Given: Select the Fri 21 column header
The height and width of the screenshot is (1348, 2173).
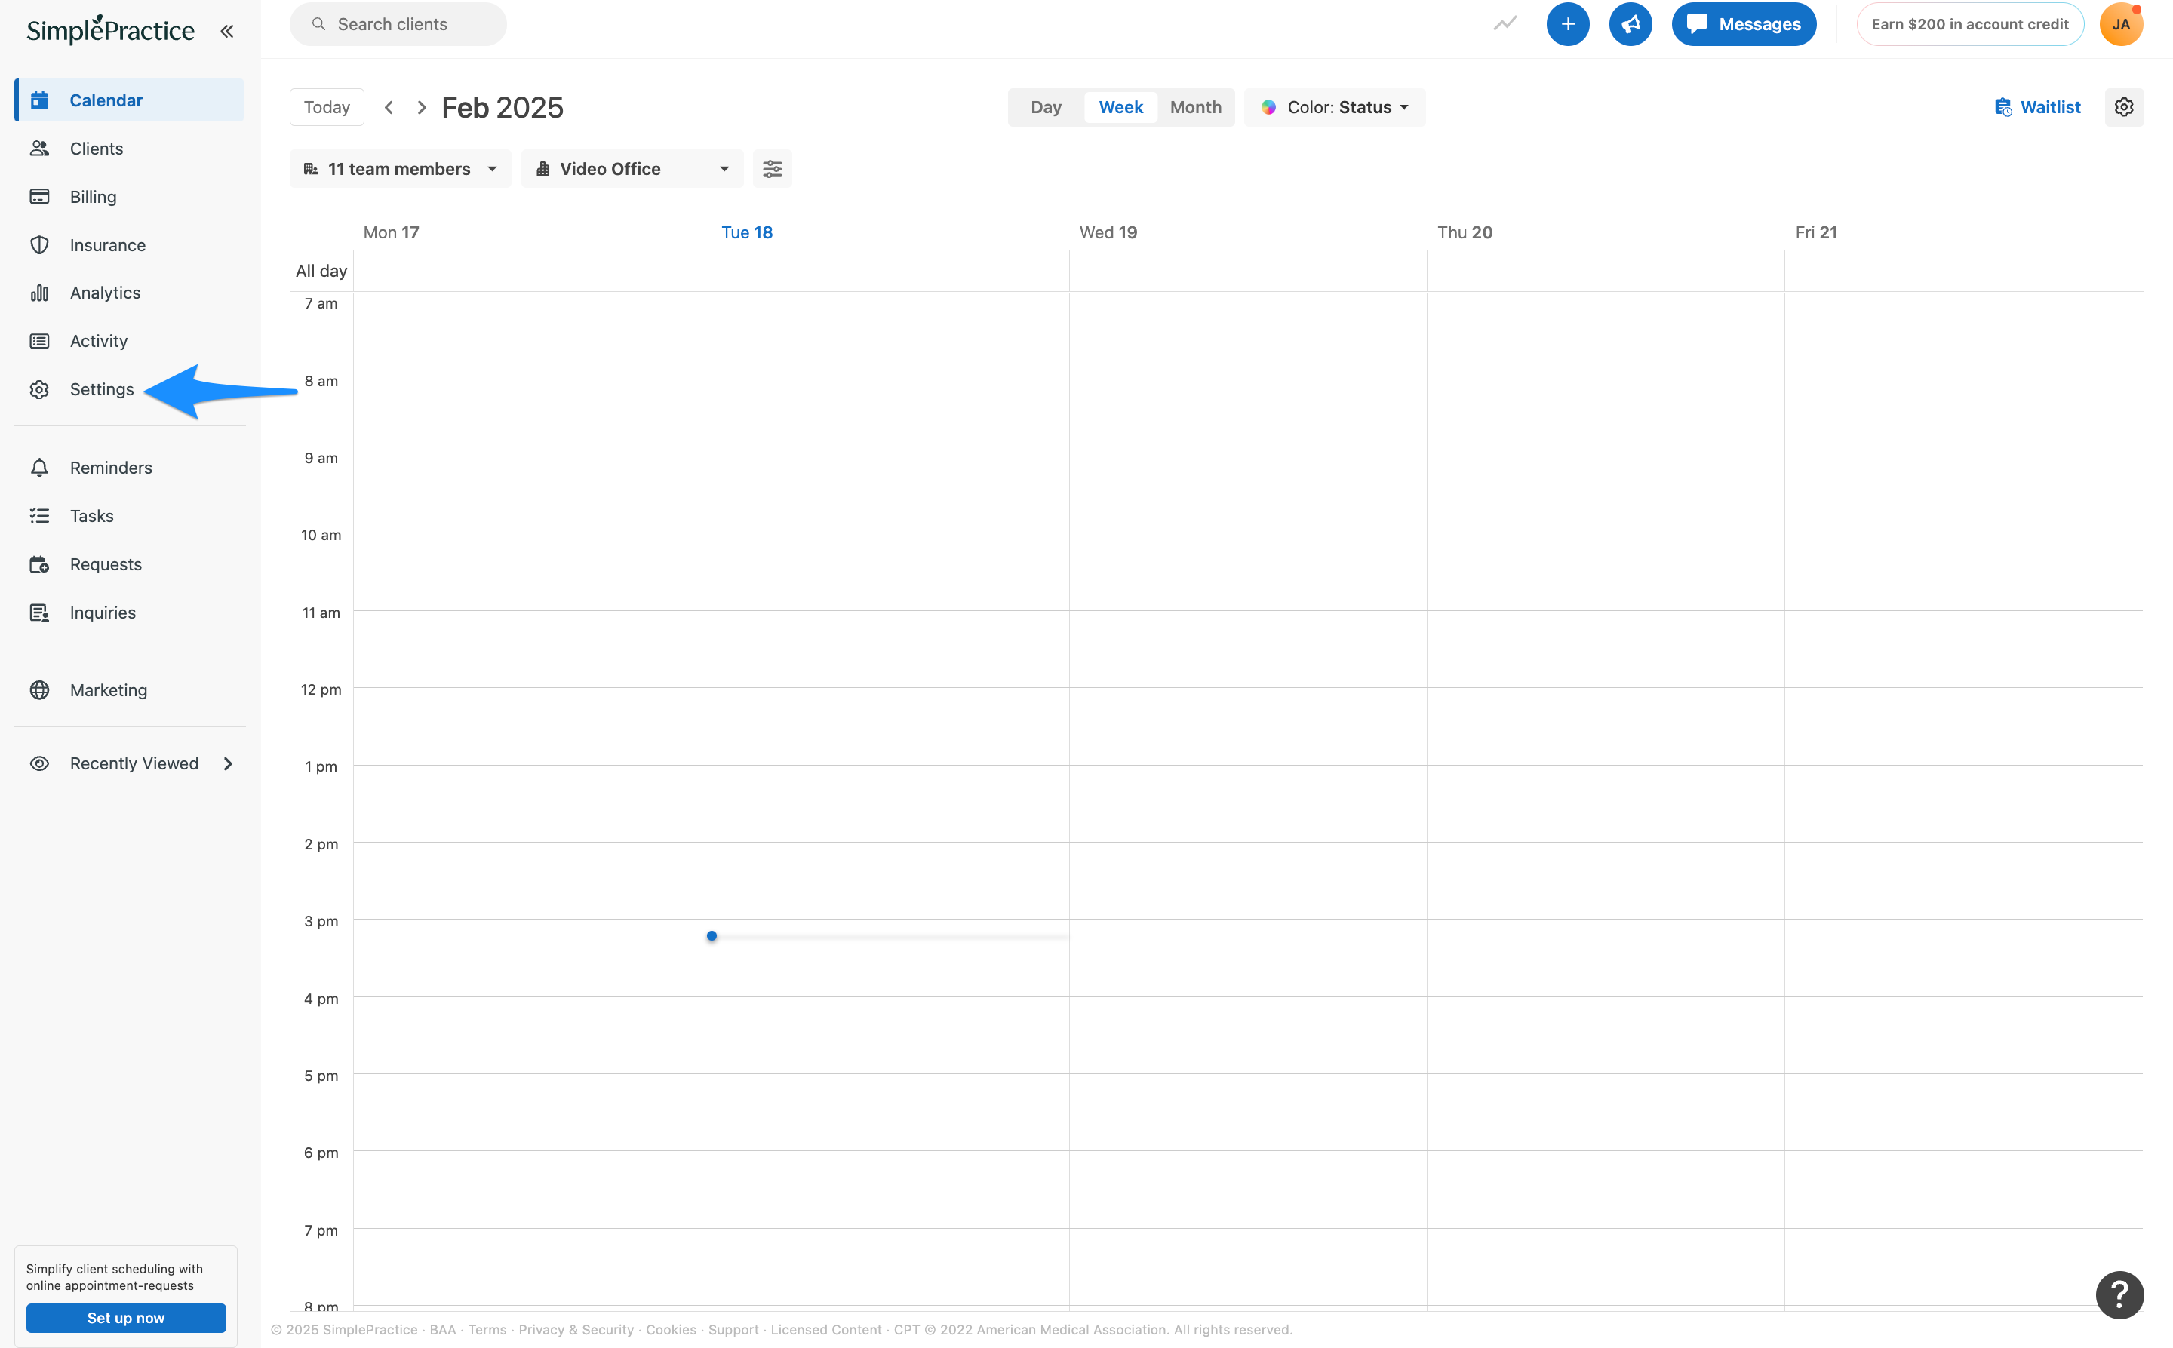Looking at the screenshot, I should pyautogui.click(x=1815, y=232).
